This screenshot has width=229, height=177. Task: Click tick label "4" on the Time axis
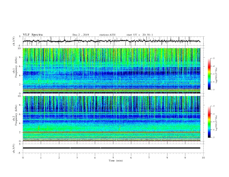pyautogui.click(x=95, y=158)
